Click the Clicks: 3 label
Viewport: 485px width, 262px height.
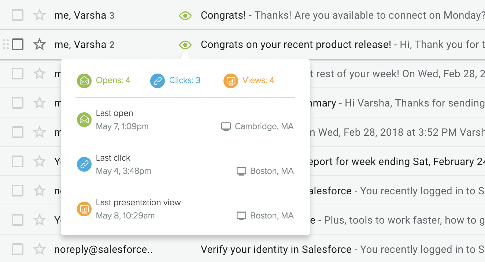185,81
